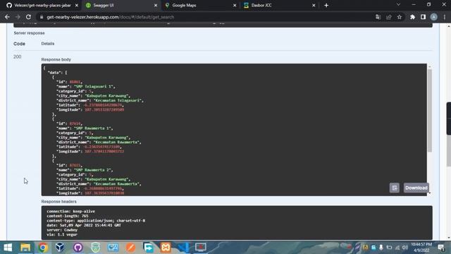Close the GitHub repository tab
Image resolution: width=451 pixels, height=254 pixels.
77,5
